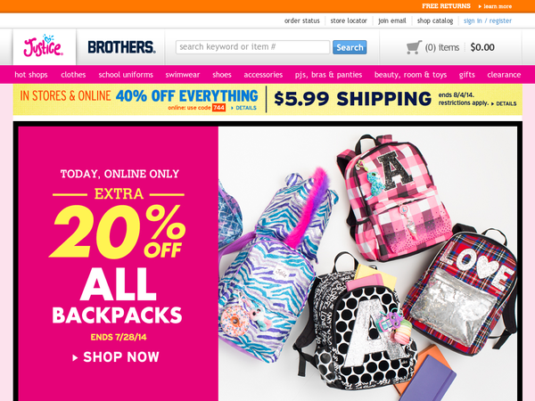Image resolution: width=535 pixels, height=401 pixels.
Task: Go to the clearance section
Action: click(x=504, y=75)
